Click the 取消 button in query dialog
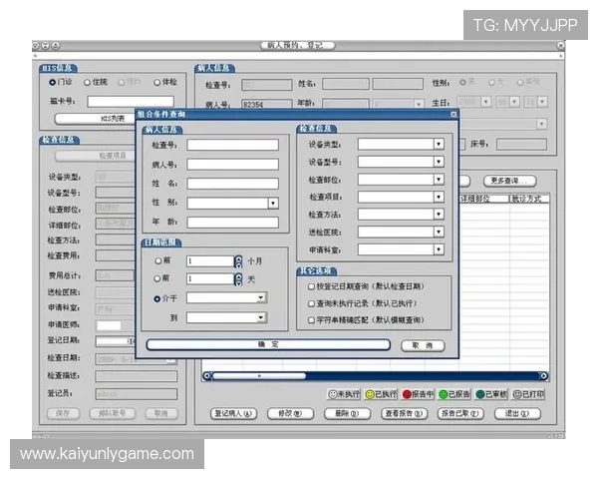The height and width of the screenshot is (479, 598). 423,345
